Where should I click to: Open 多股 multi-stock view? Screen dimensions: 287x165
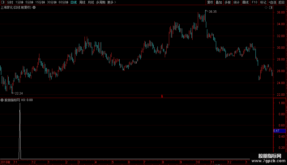click(x=228, y=2)
